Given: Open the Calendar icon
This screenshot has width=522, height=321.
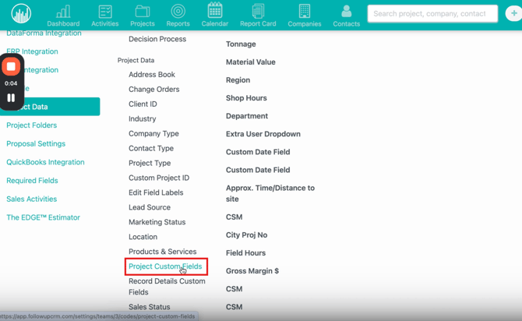Looking at the screenshot, I should 215,11.
